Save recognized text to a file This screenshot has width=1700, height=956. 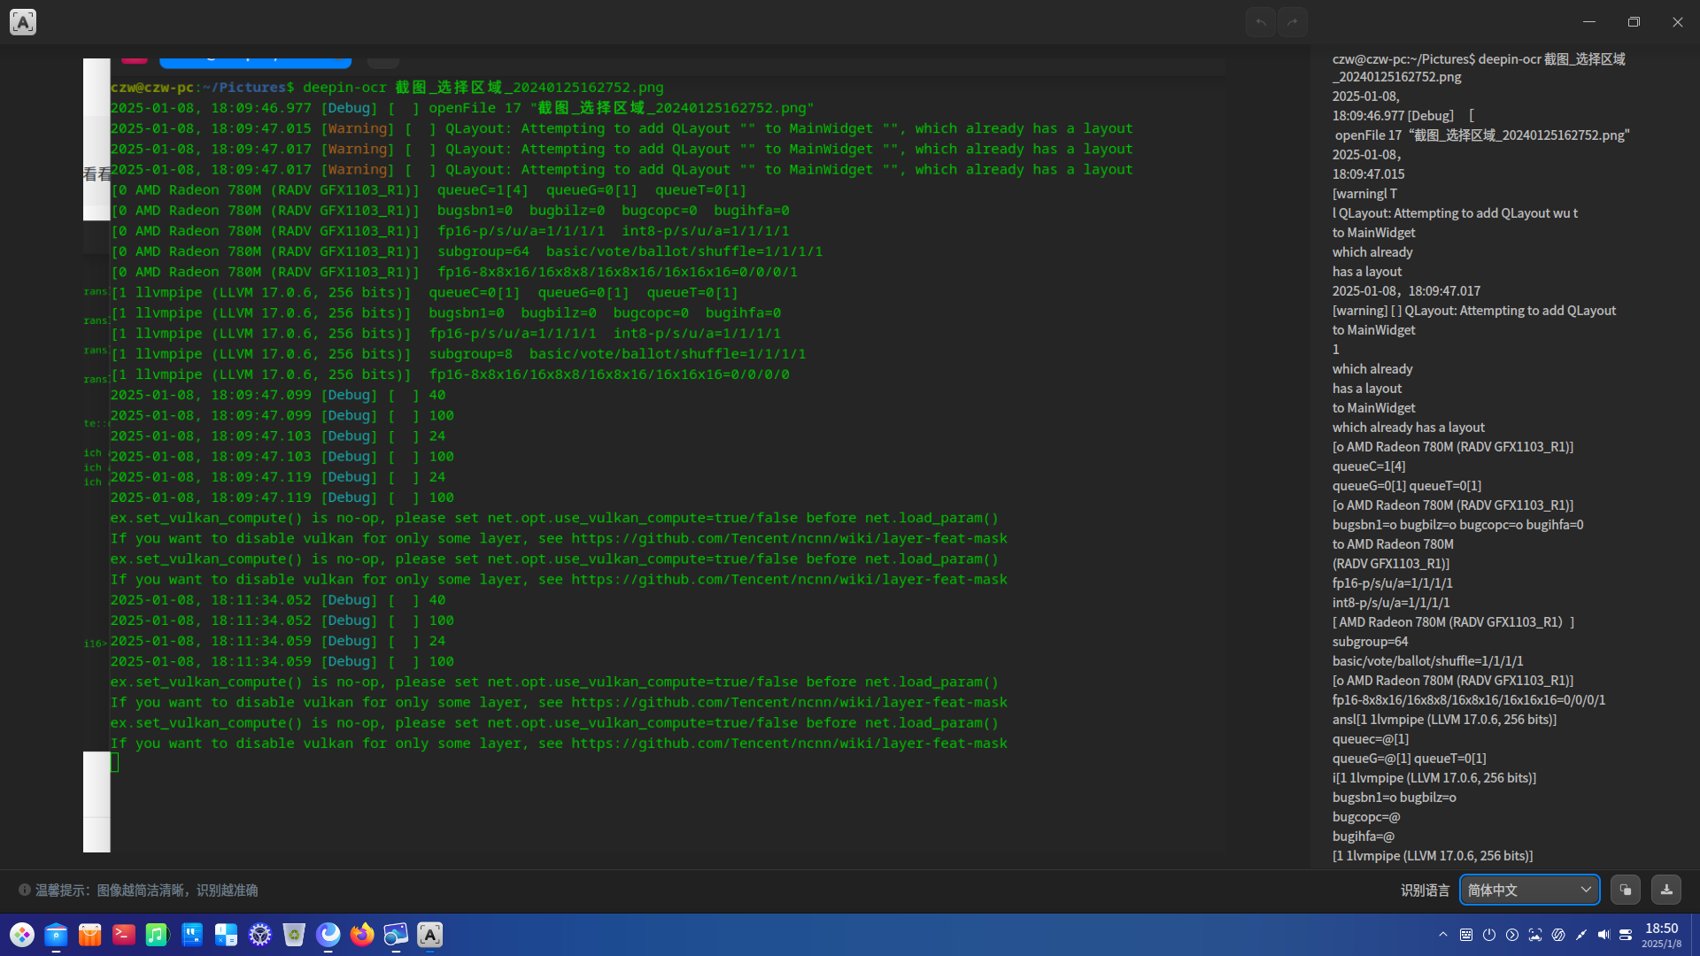pyautogui.click(x=1666, y=890)
